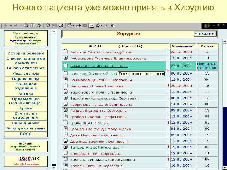Select 'Выбор отделения' in sidebar

pos(26,68)
